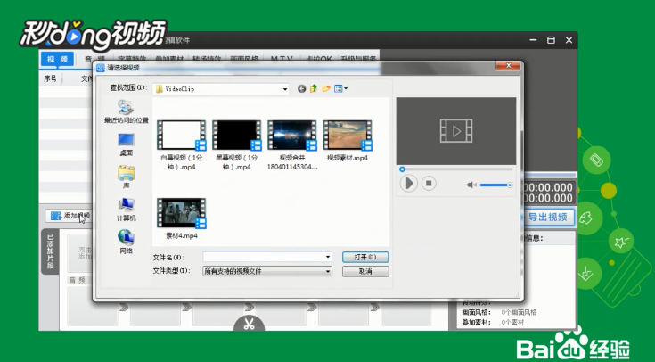Play the preview in the dialog player
This screenshot has height=362, width=655.
click(408, 184)
